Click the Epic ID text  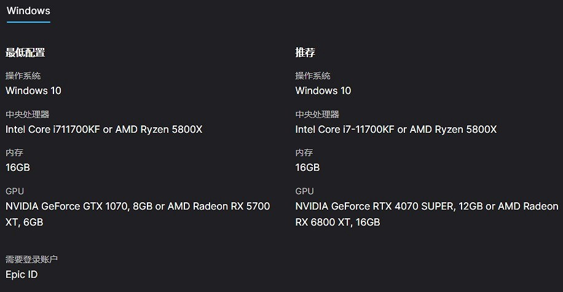pos(22,275)
